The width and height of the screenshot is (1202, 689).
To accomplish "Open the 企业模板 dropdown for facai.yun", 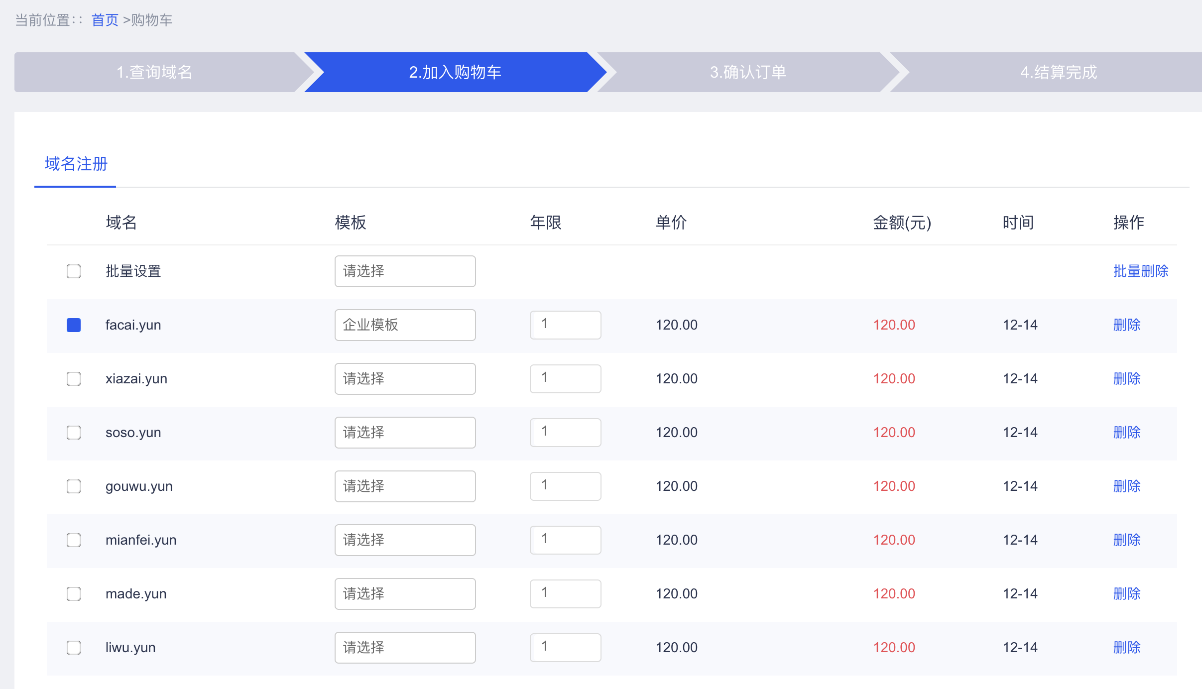I will 405,325.
